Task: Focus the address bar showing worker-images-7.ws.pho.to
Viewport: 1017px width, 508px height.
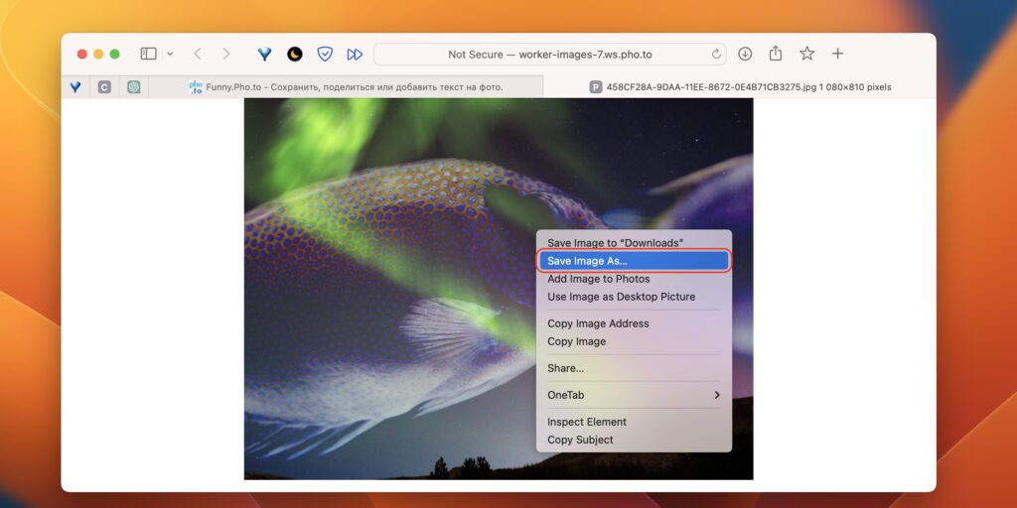Action: [550, 55]
